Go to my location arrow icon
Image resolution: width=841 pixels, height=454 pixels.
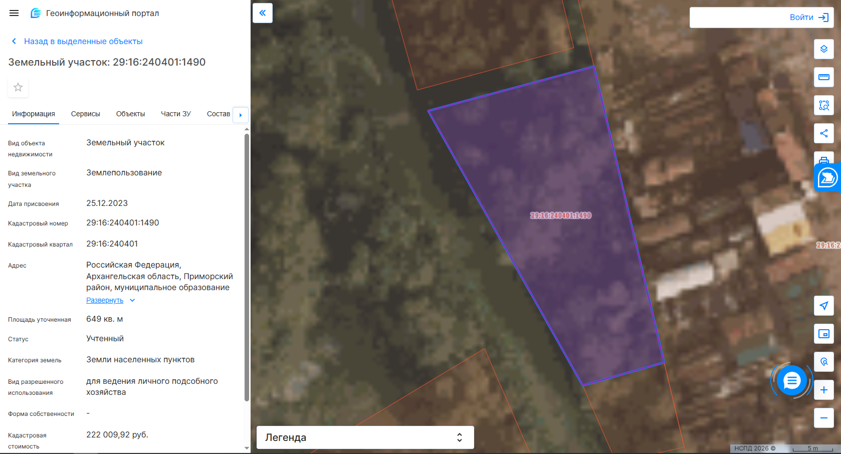(824, 306)
